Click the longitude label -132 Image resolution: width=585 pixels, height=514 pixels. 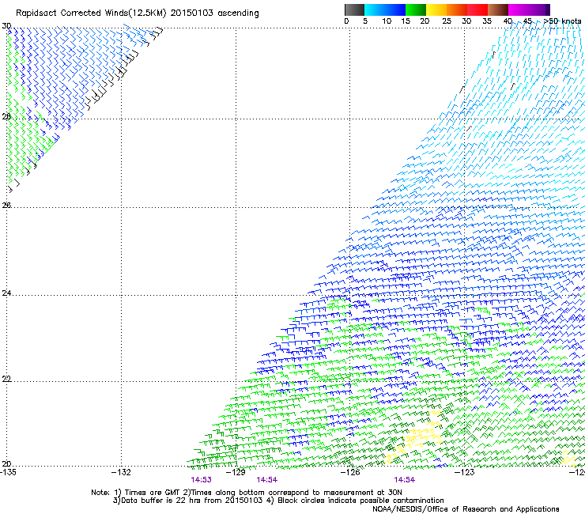[121, 472]
